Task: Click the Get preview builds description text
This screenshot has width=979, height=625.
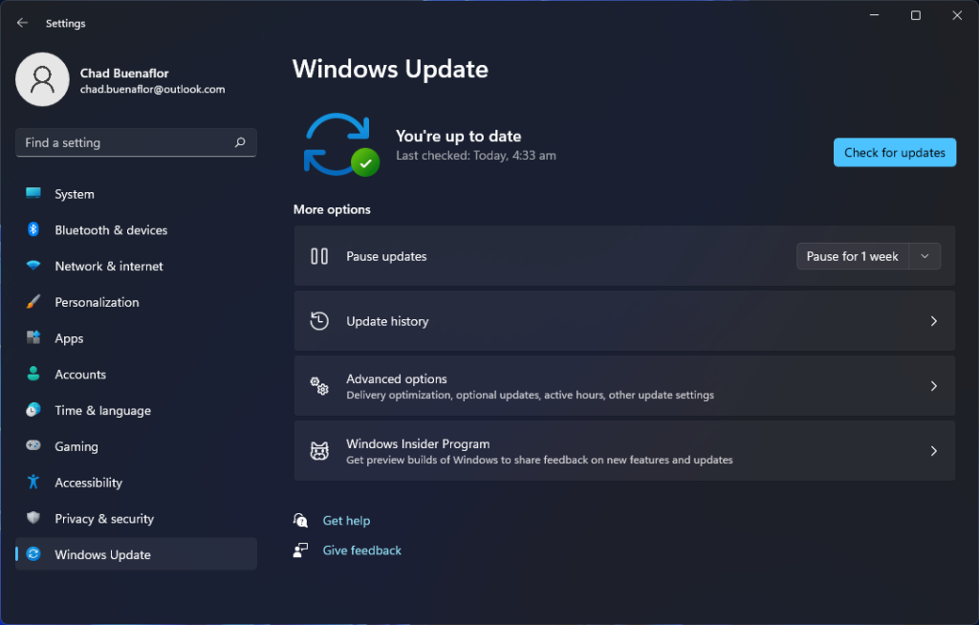Action: [539, 460]
